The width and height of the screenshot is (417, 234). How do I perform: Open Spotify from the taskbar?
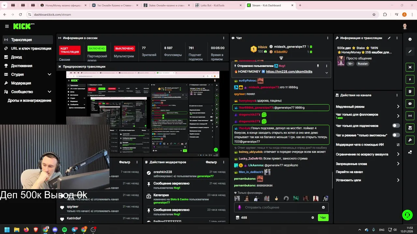pos(64,230)
